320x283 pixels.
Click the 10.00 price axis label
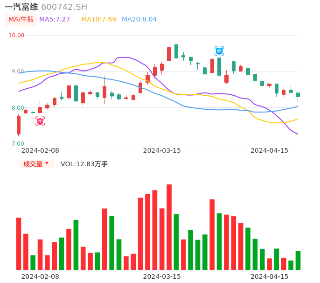(x=16, y=35)
